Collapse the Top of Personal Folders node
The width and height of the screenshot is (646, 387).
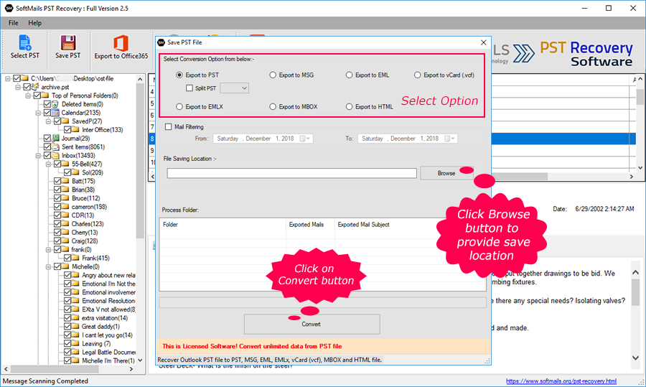(28, 95)
